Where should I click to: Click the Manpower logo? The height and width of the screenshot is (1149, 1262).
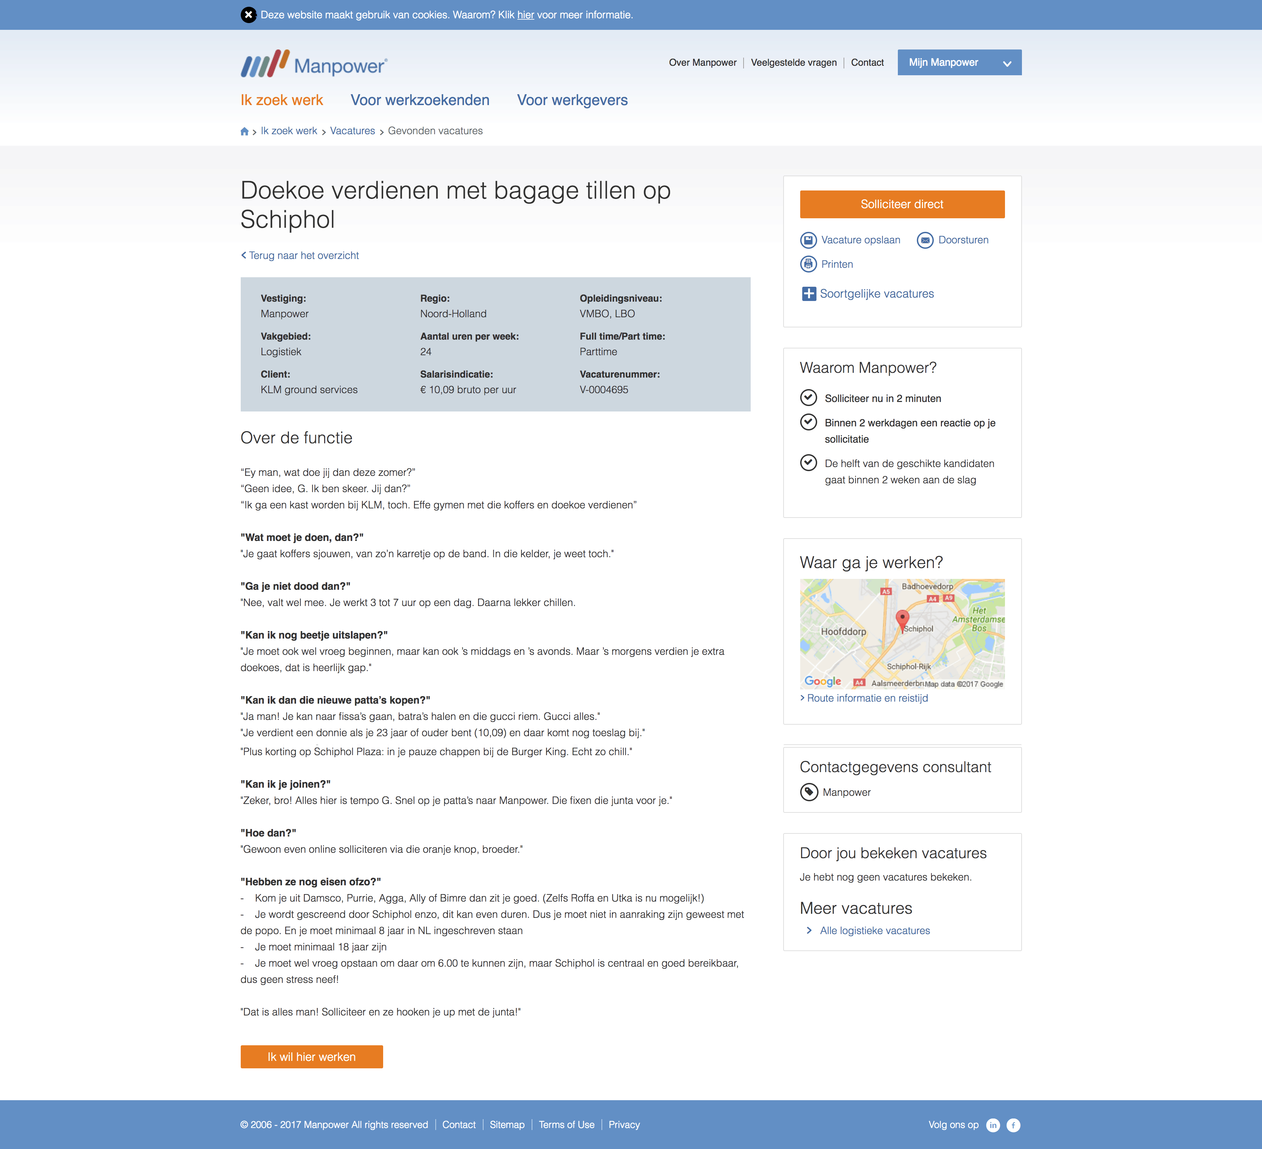click(314, 64)
